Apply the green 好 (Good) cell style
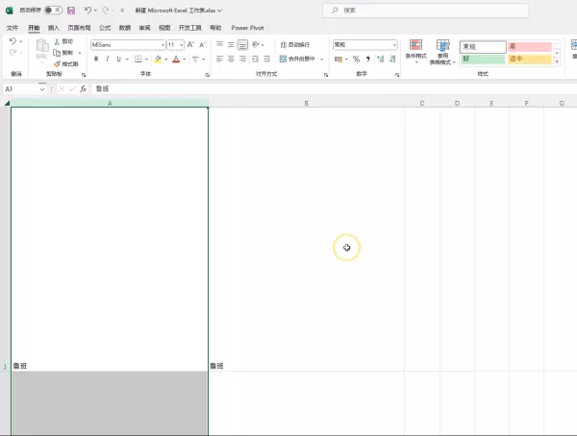Viewport: 577px width, 436px height. pyautogui.click(x=483, y=59)
